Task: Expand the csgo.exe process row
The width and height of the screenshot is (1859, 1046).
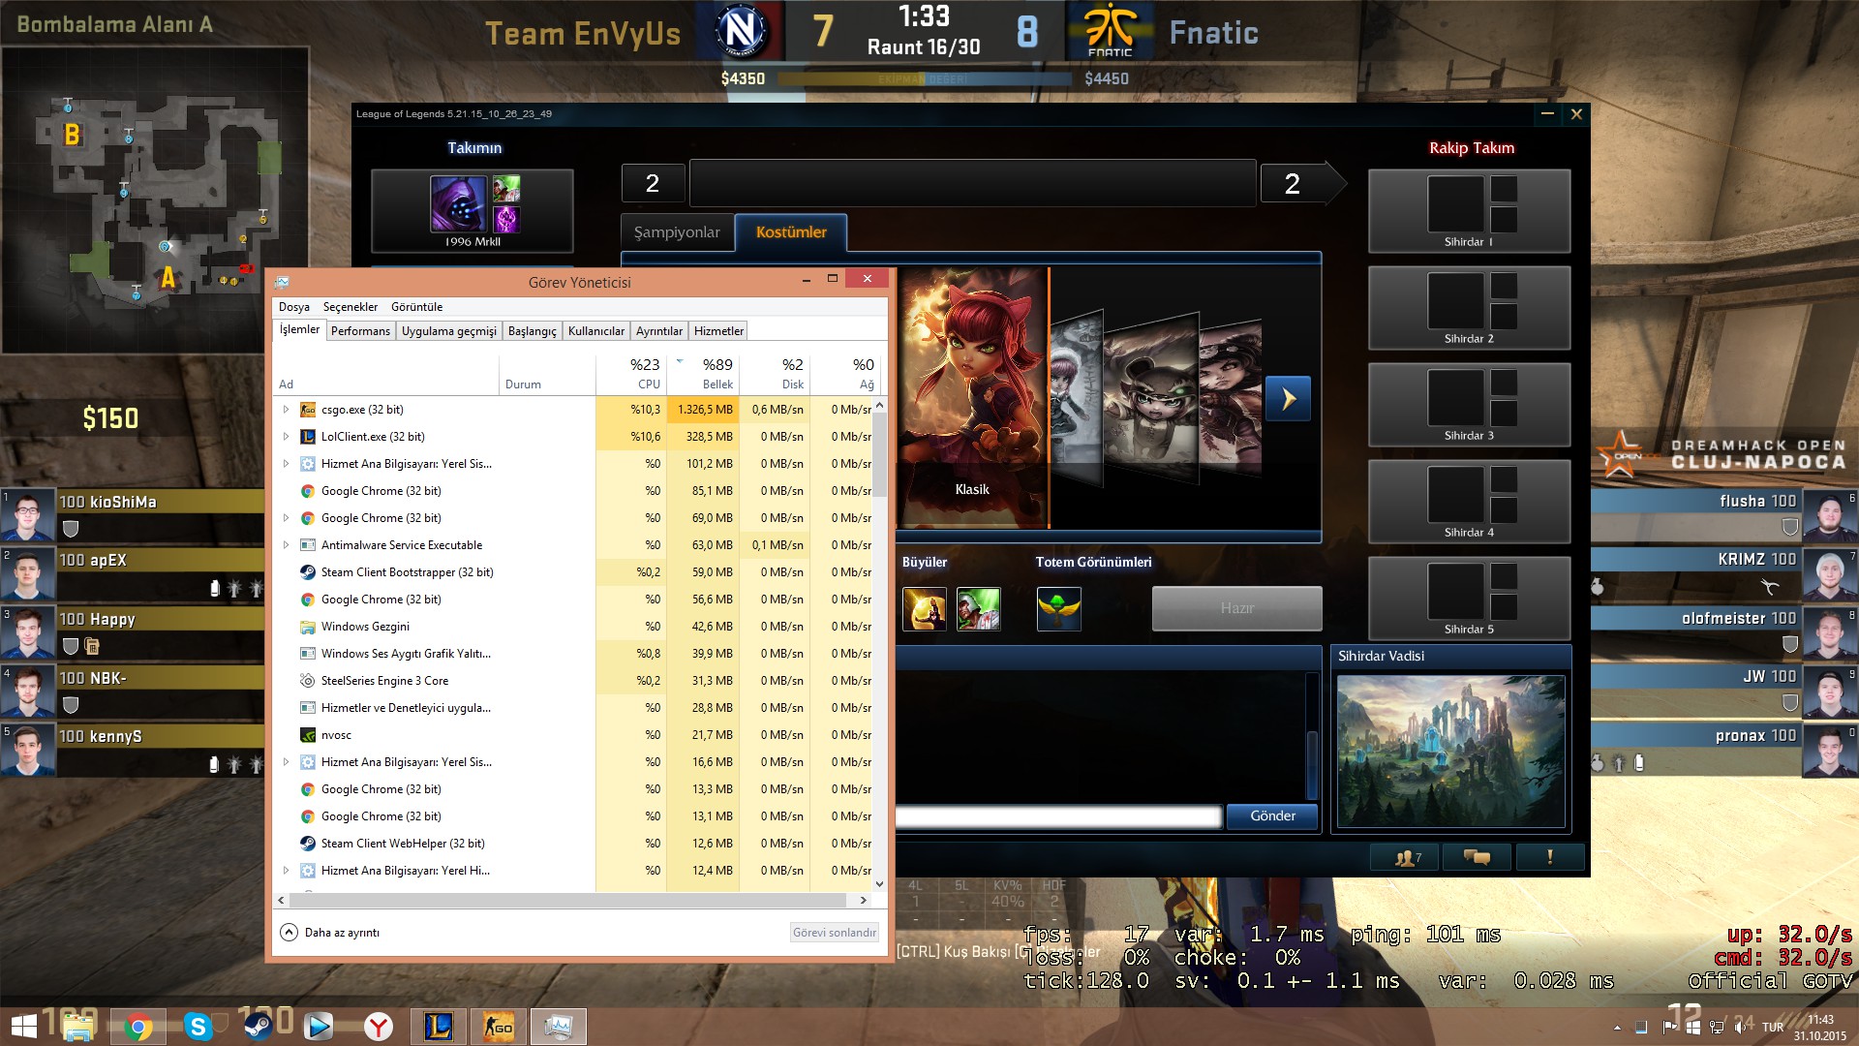Action: pos(284,409)
